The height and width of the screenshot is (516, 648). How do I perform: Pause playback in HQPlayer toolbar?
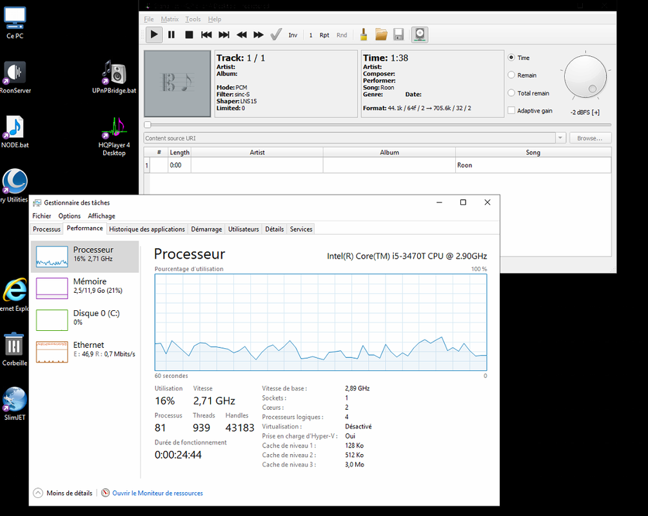pyautogui.click(x=172, y=35)
